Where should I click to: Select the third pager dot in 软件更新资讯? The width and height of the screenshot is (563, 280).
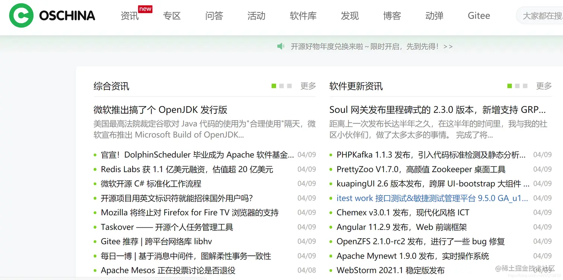pyautogui.click(x=525, y=86)
